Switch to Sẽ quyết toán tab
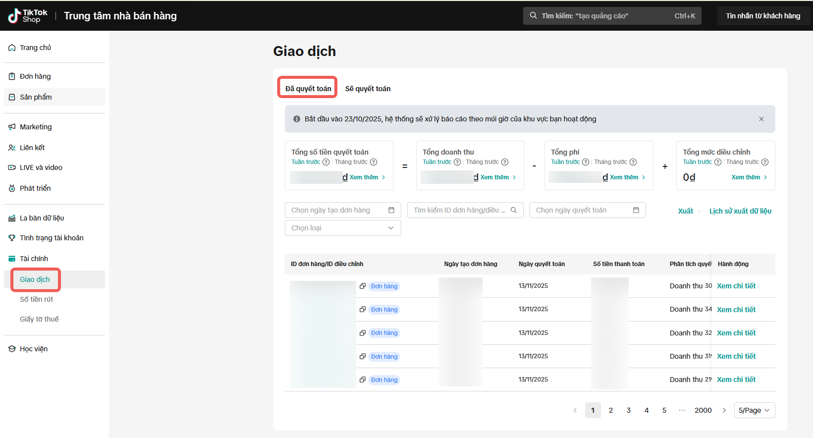 point(368,89)
